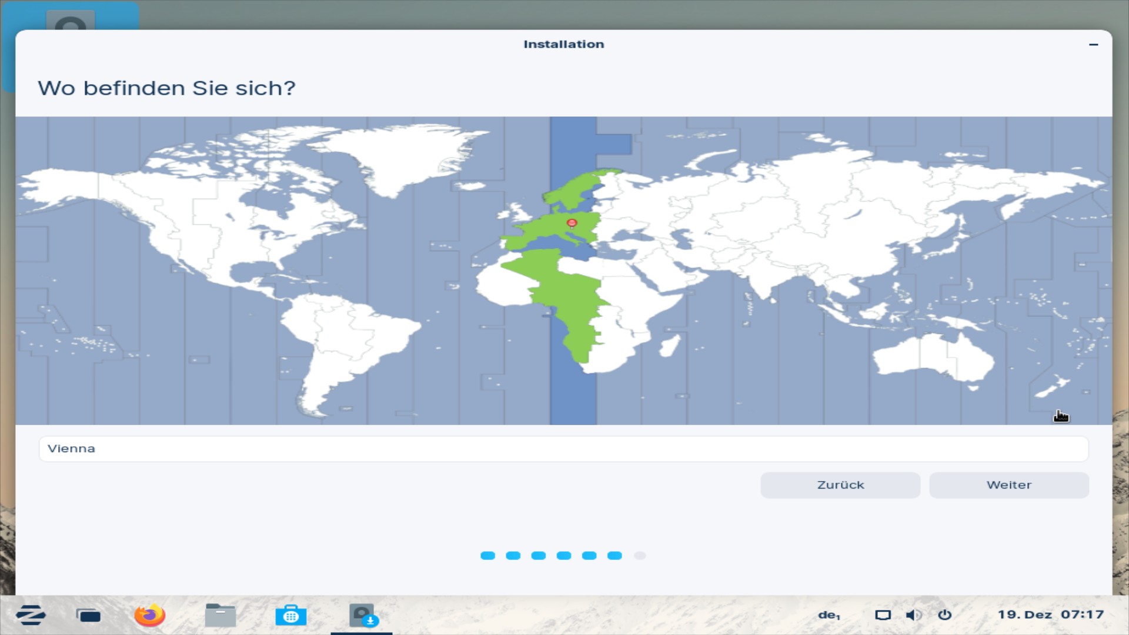Click the display icon in system tray

[x=883, y=615]
